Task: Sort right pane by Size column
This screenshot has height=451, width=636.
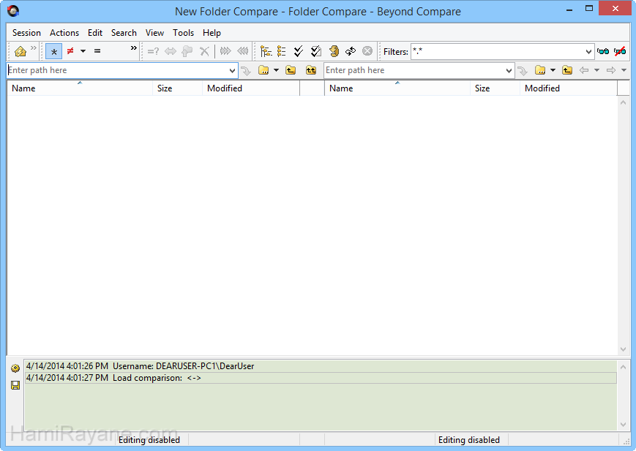Action: coord(495,88)
